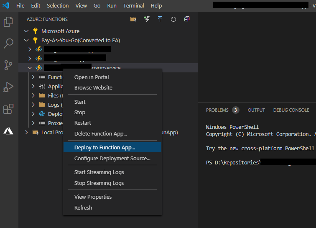Select Stop in the context menu
Viewport: 316px width, 228px height.
coord(112,113)
